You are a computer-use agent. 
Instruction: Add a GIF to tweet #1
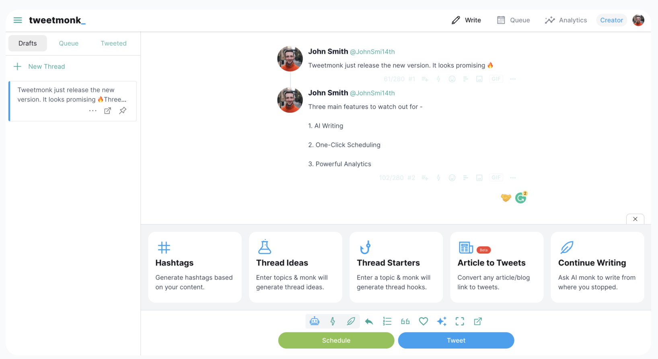[496, 79]
